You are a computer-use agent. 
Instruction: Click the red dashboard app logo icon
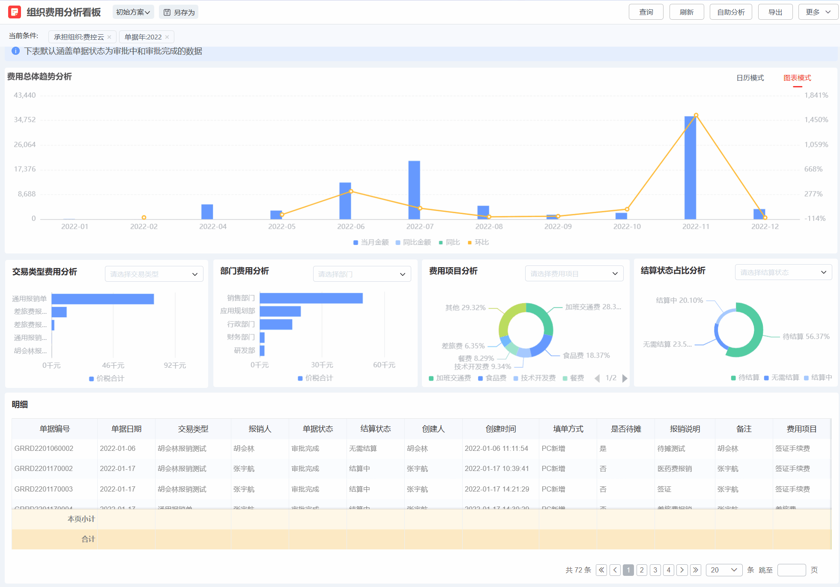(15, 12)
